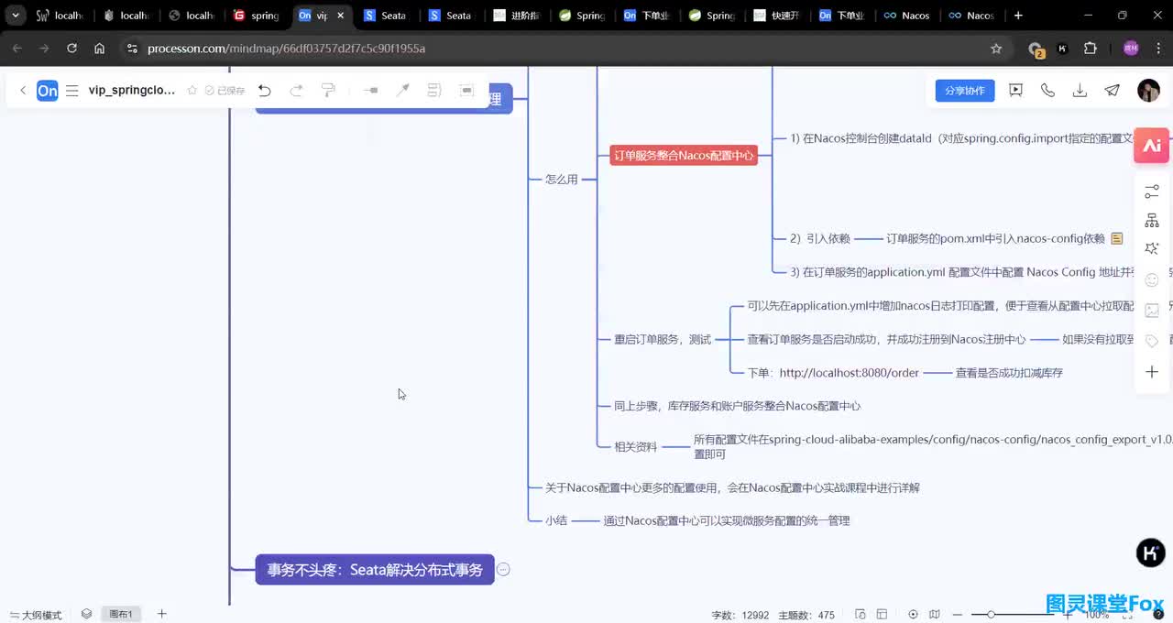The width and height of the screenshot is (1173, 623).
Task: Open a new browser tab
Action: pos(1017,16)
